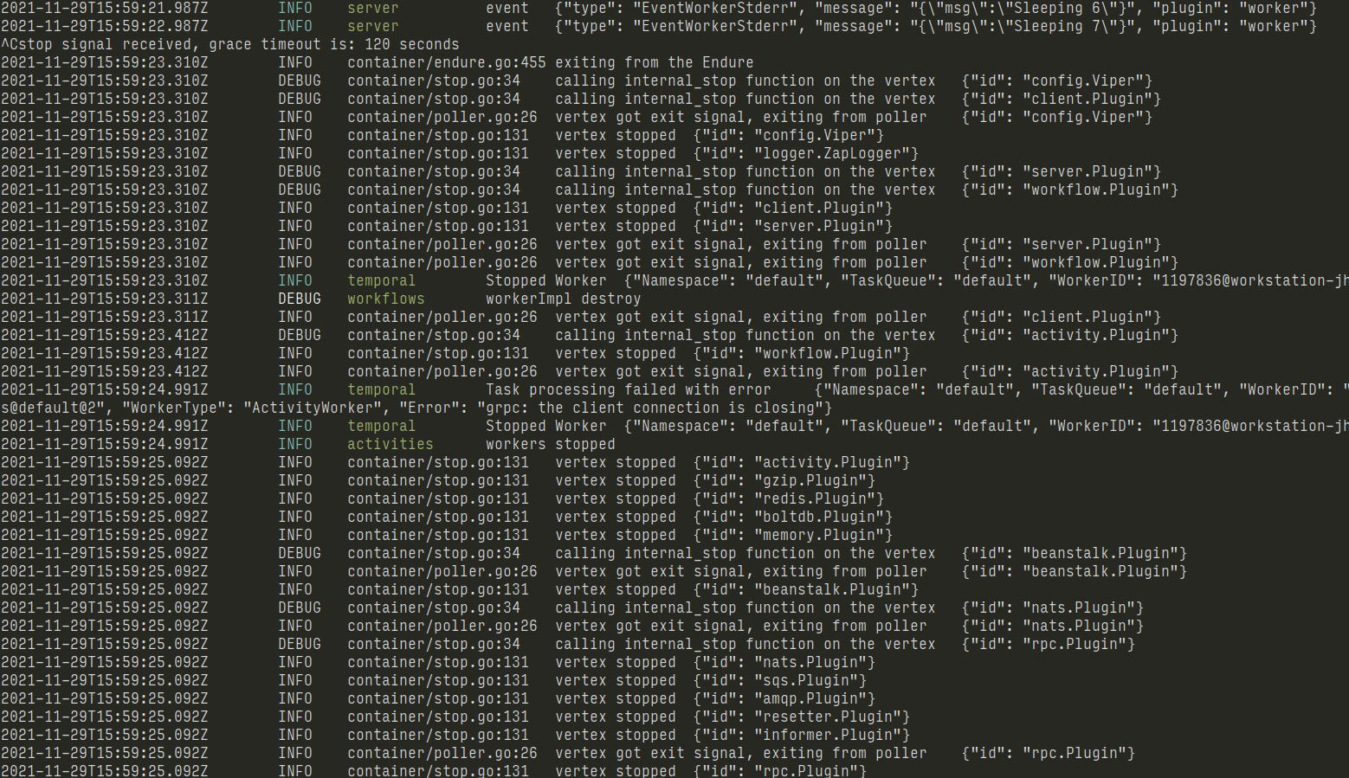Select the timestamp 2021-11-29T15:59:23.310Z on the first DEBUG line
Image resolution: width=1349 pixels, height=778 pixels.
[104, 80]
